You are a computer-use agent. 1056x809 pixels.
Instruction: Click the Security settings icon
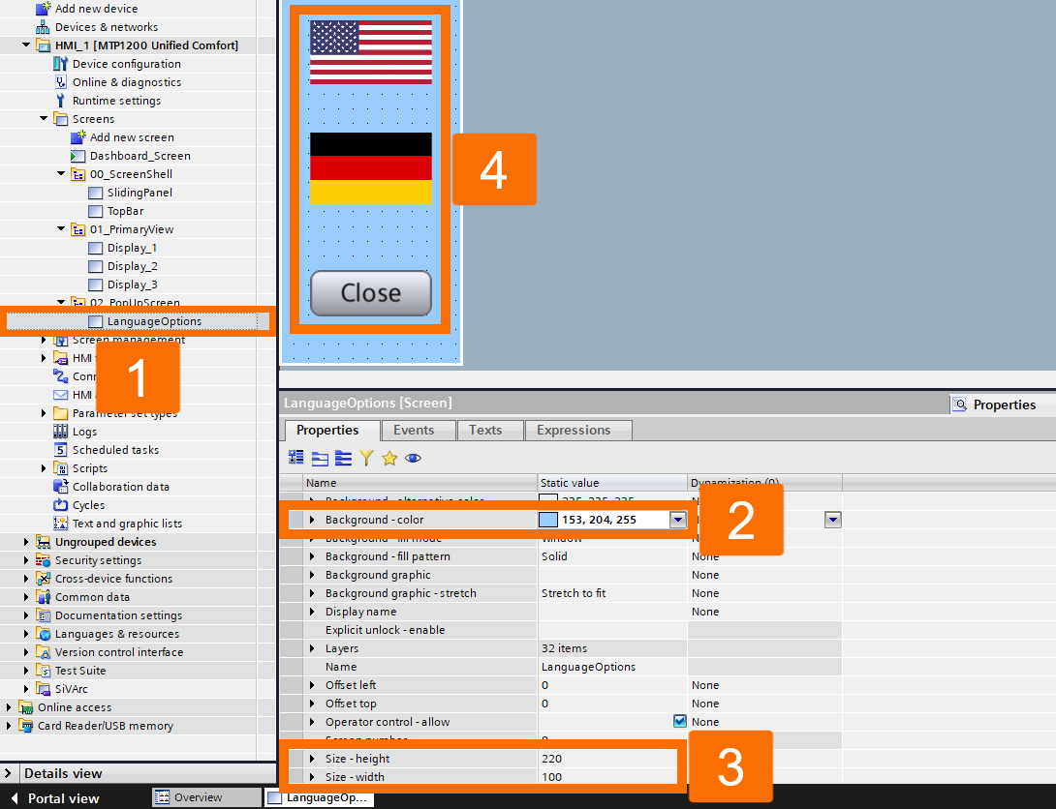click(43, 560)
